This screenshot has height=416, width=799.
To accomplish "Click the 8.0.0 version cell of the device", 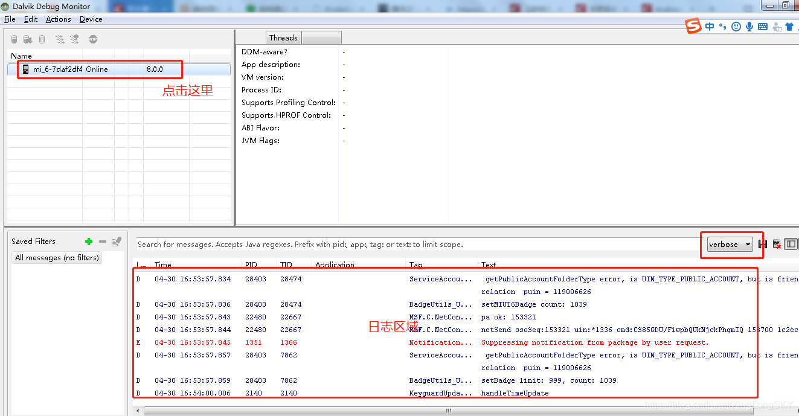I will point(155,69).
